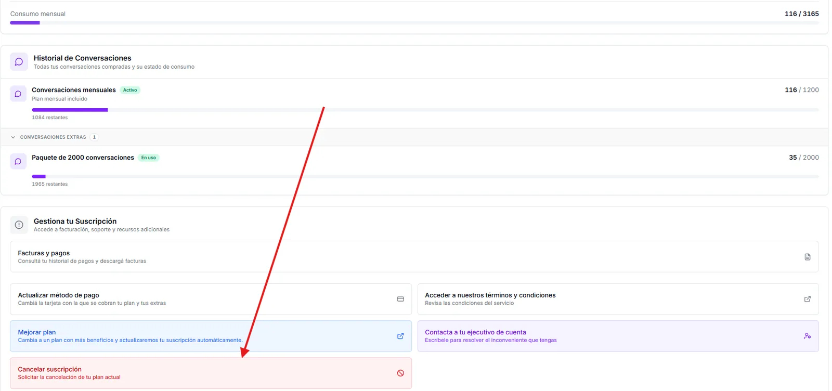
Task: Click the prohibited icon in Cancelar suscripción
Action: click(400, 373)
